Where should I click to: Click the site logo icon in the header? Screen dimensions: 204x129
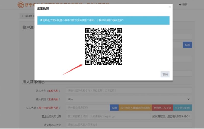coord(21,5)
